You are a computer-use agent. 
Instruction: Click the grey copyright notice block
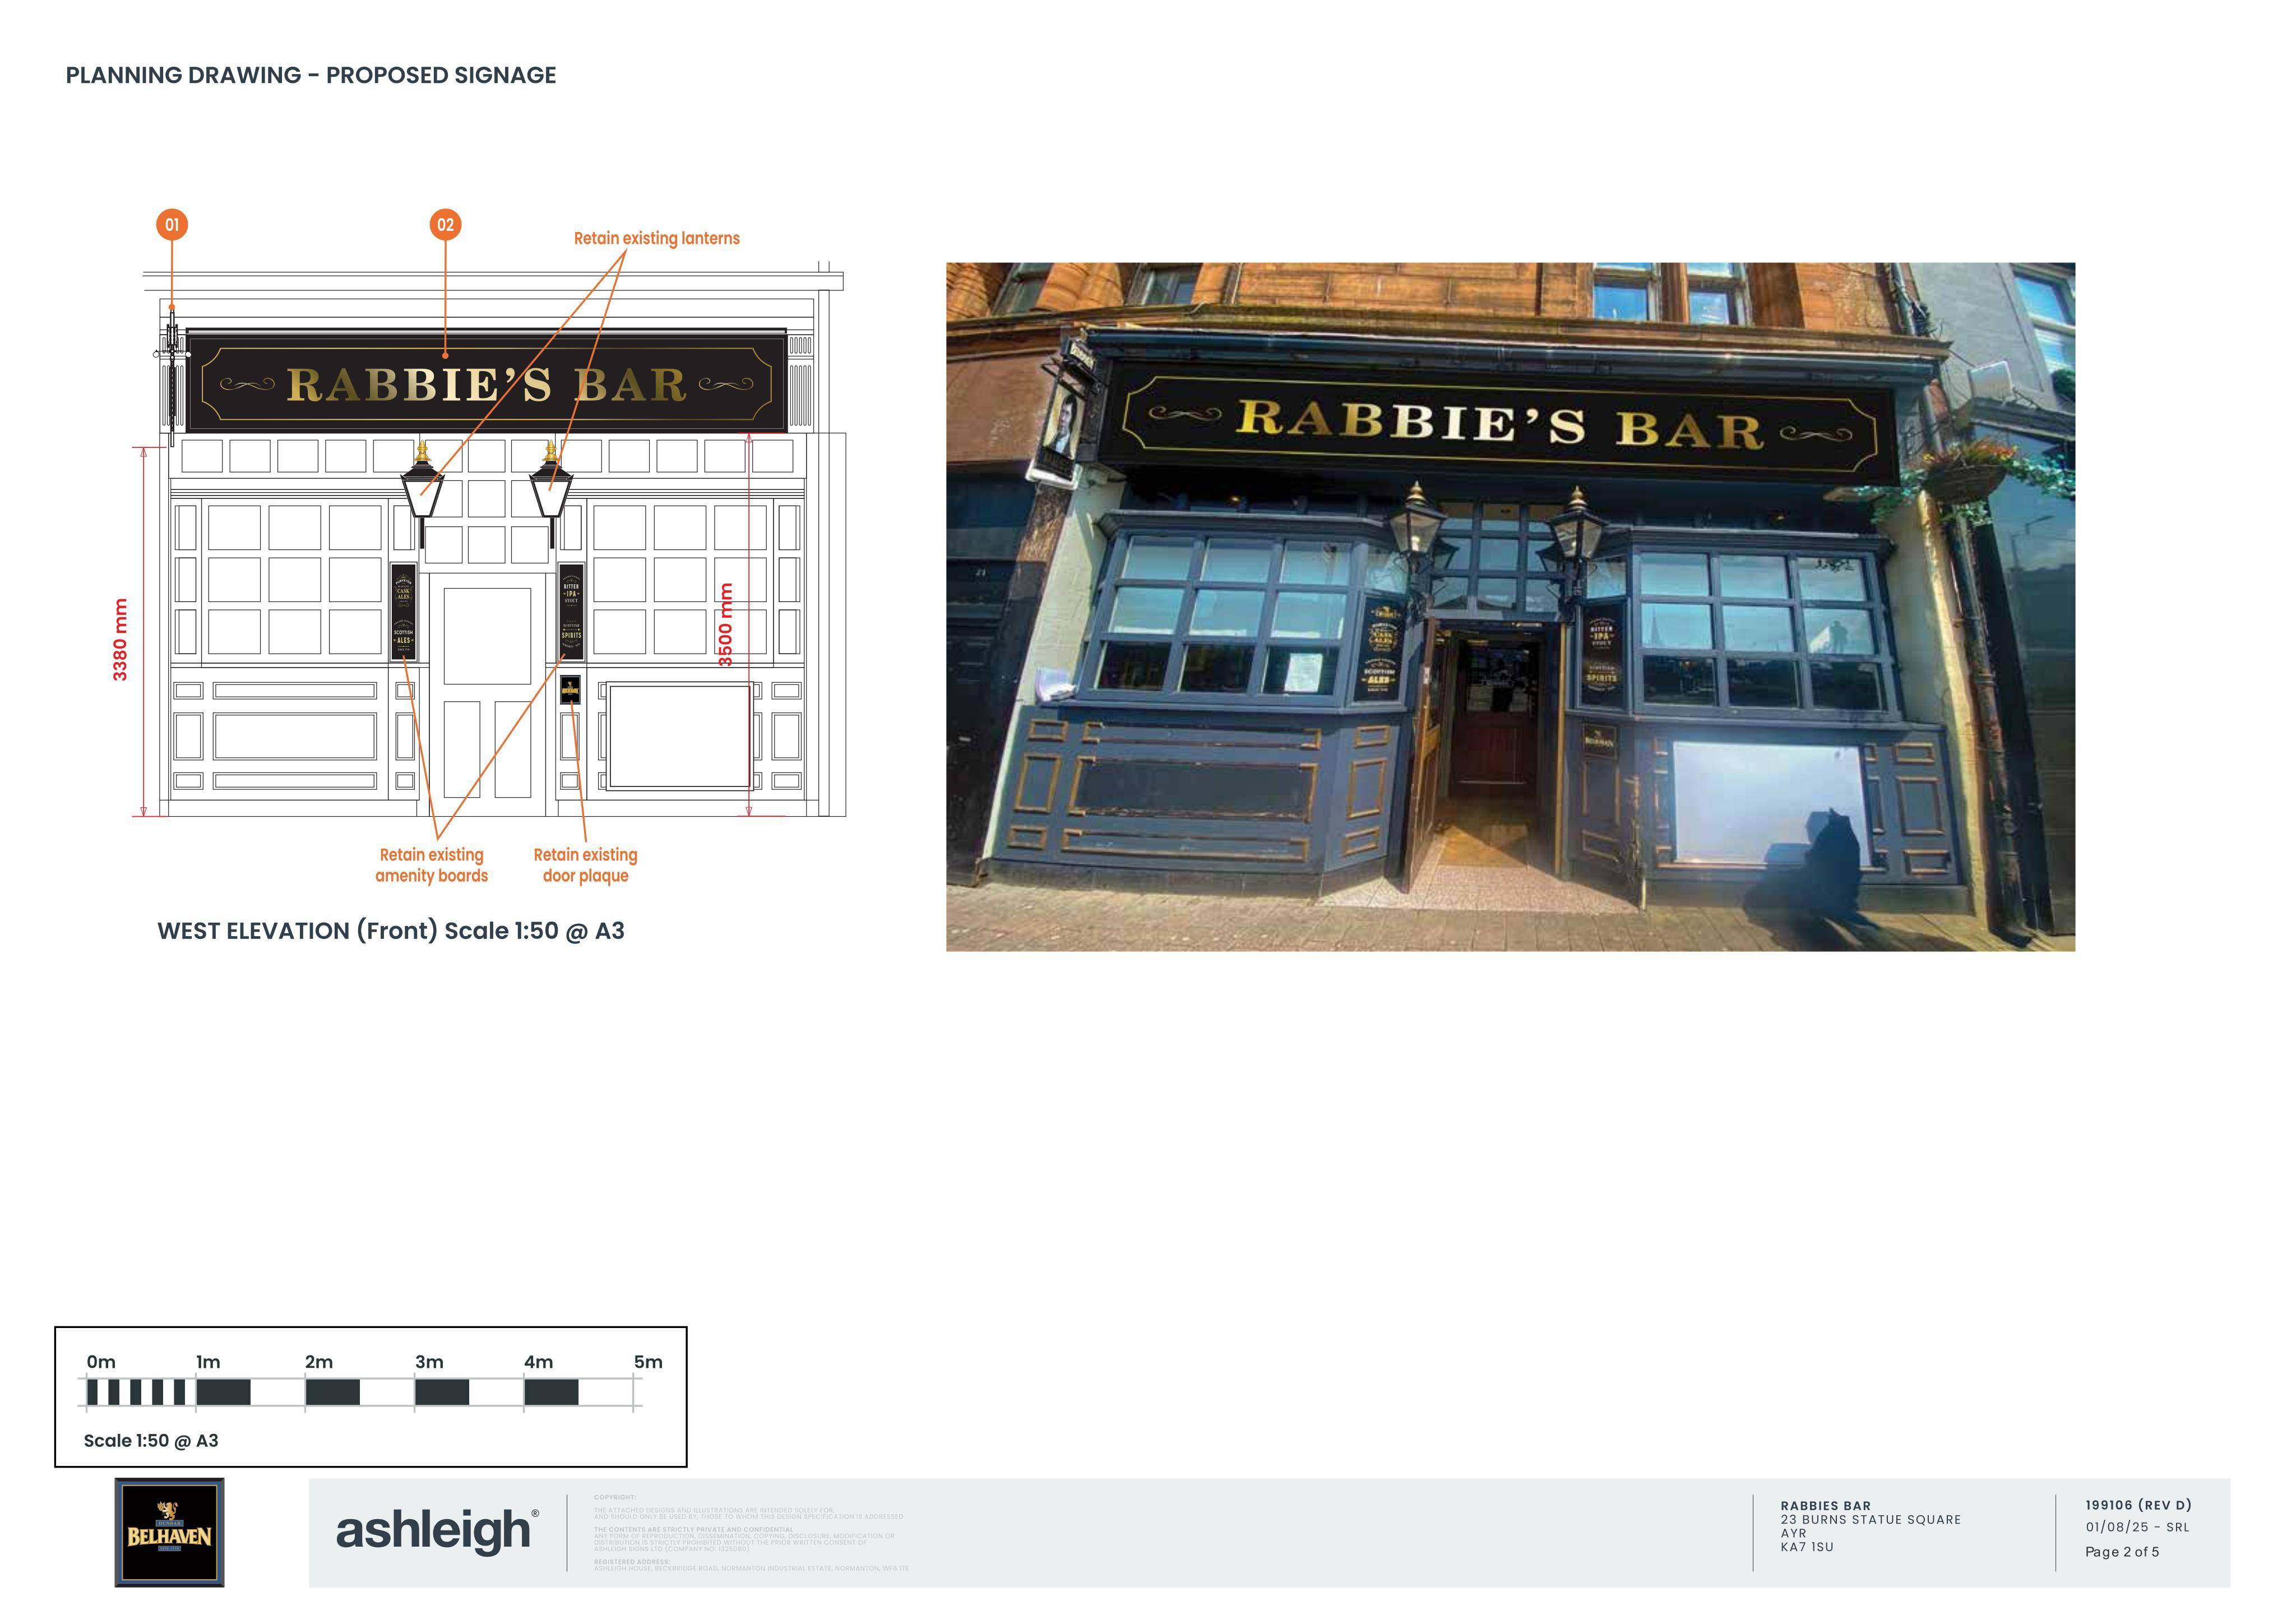751,1533
